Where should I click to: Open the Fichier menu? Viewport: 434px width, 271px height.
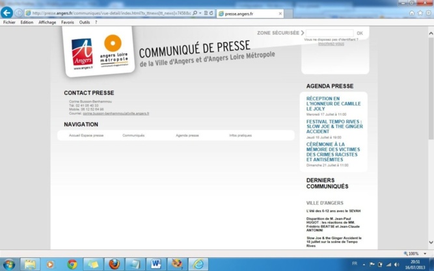tap(9, 22)
